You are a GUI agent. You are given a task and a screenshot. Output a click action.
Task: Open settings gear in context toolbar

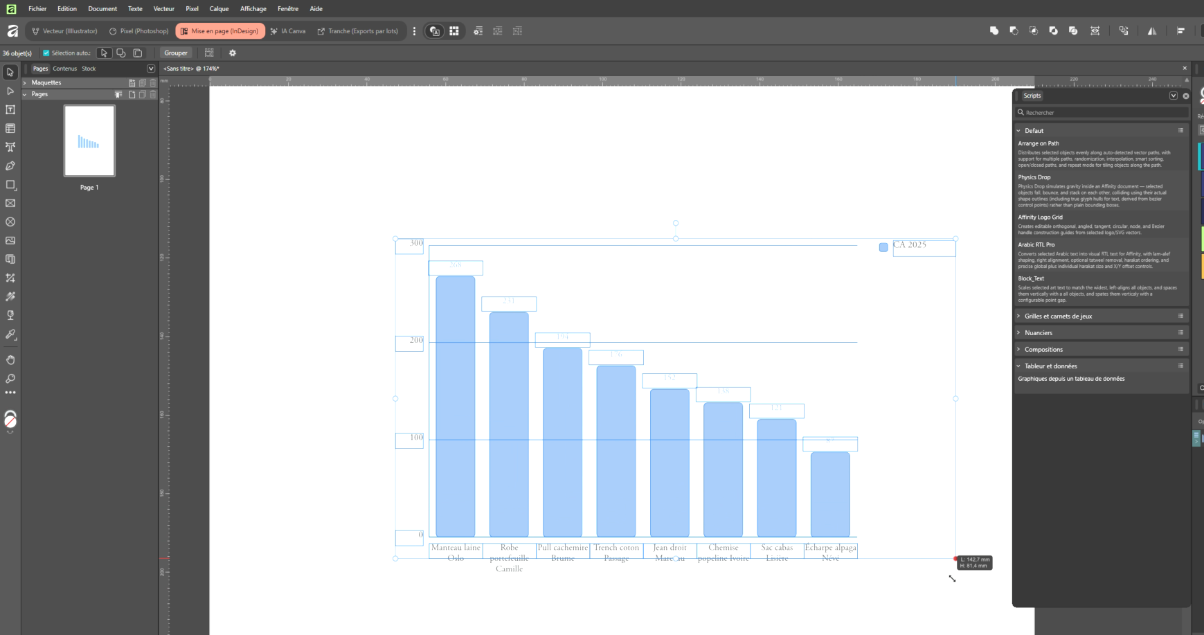[x=233, y=53]
